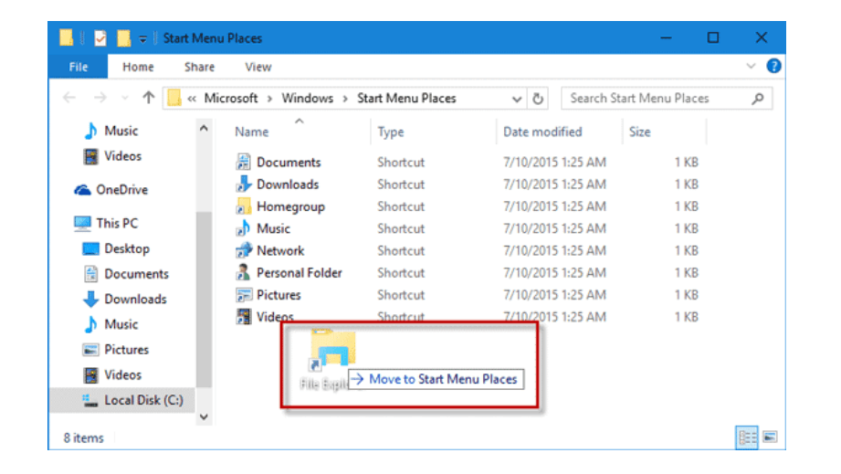Click navigation pane scroll up arrow

point(204,128)
